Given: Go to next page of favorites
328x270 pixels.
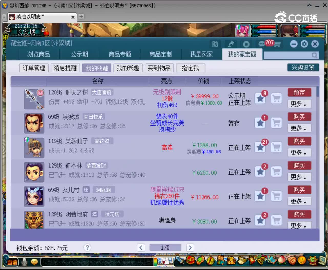Looking at the screenshot, I should (190, 247).
